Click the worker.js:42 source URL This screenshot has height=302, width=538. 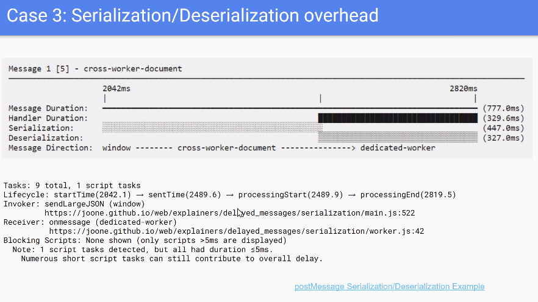(x=236, y=231)
